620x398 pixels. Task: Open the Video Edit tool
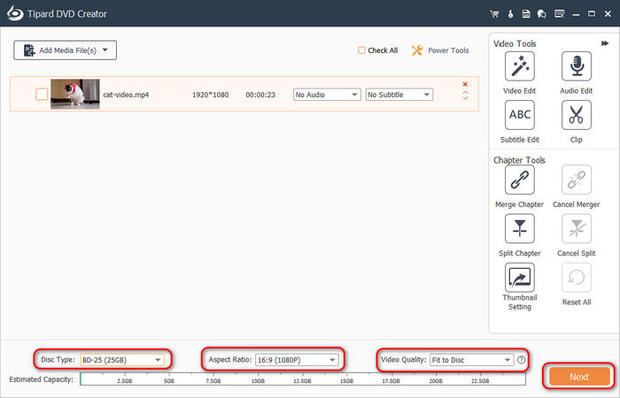[520, 66]
